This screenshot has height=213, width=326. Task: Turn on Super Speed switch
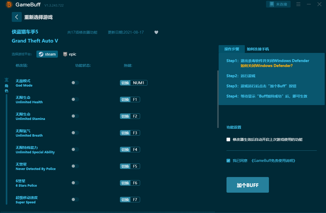[x=75, y=199]
